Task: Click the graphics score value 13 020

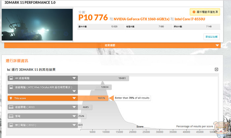Action: (114, 27)
